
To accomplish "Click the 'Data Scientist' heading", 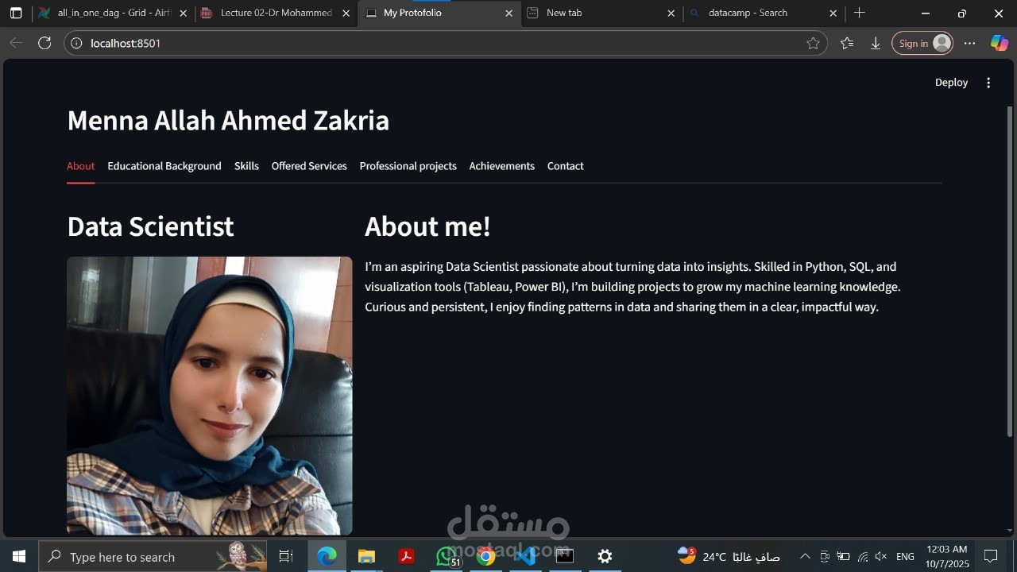I will coord(150,226).
